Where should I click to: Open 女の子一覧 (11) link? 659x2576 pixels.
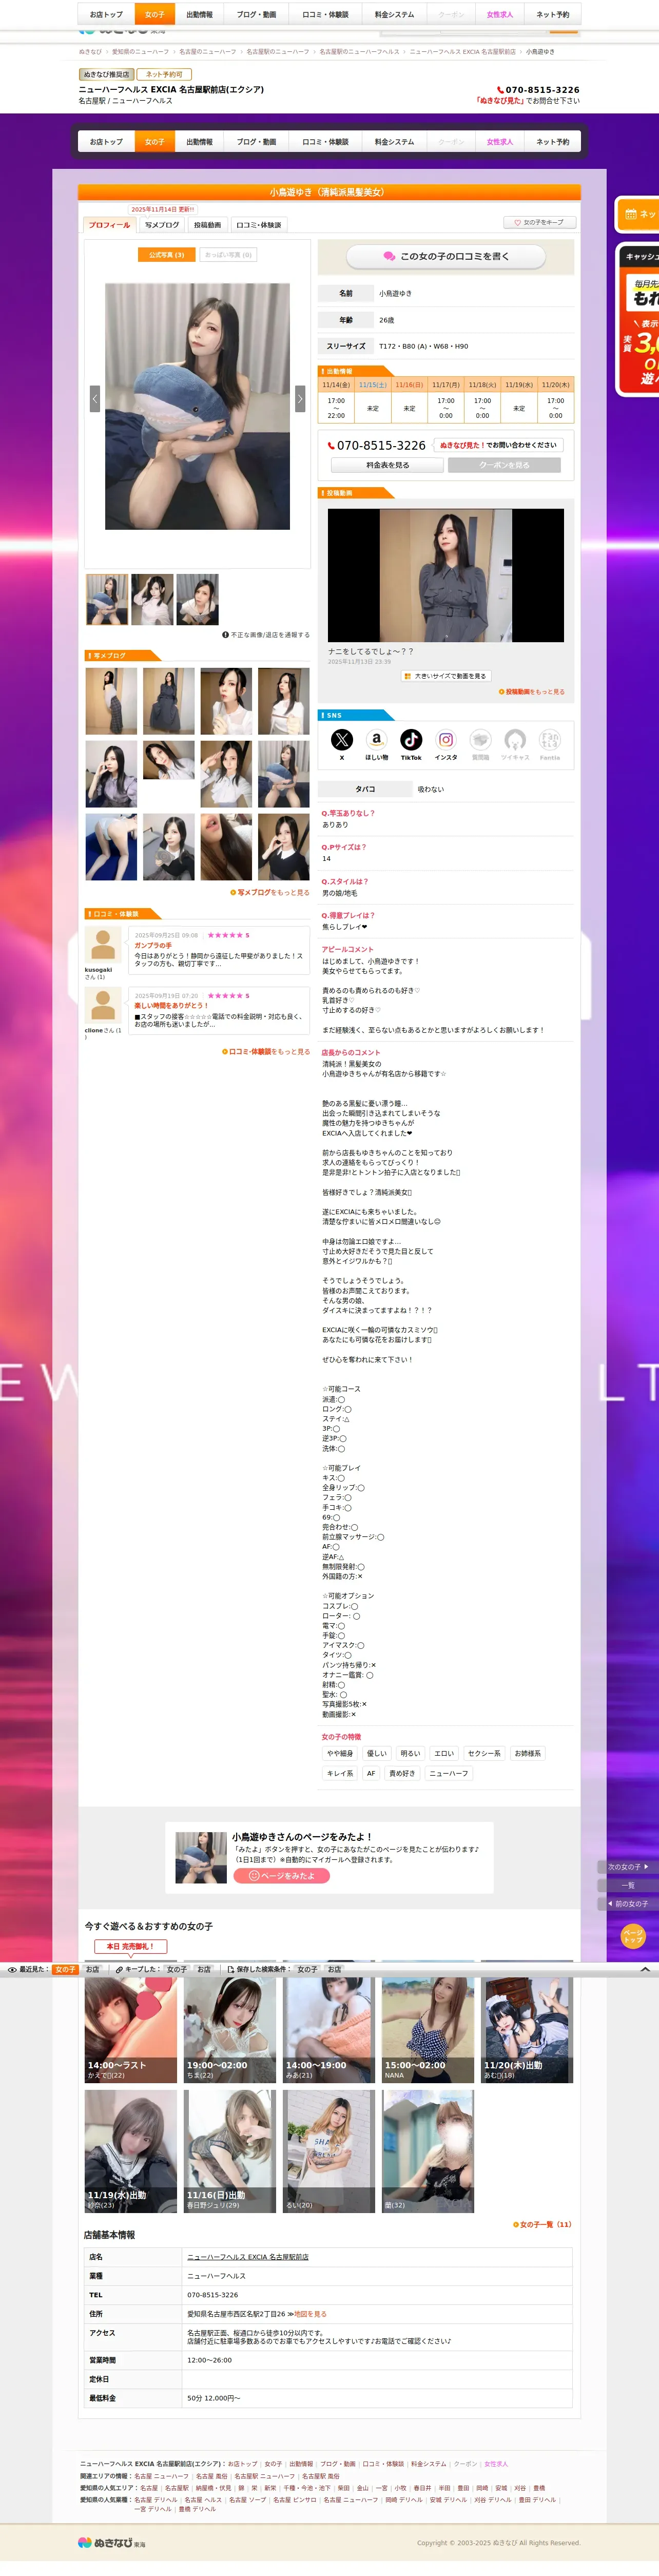coord(542,2225)
